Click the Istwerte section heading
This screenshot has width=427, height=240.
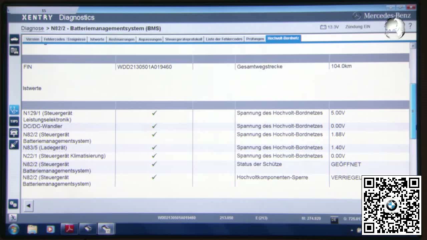point(32,88)
